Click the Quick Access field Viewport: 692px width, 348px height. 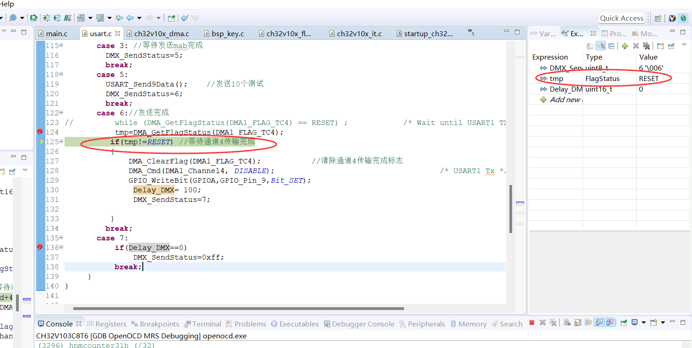pos(622,18)
